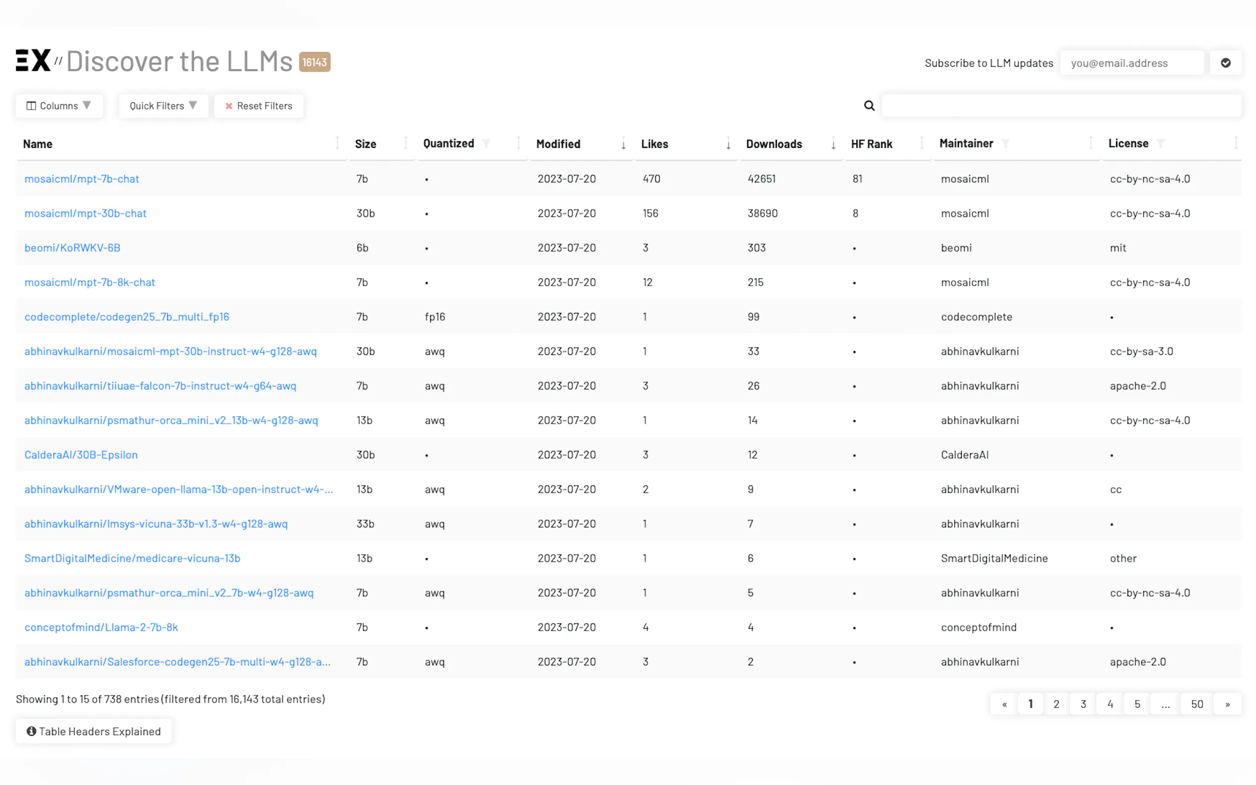This screenshot has width=1256, height=785.
Task: Jump to page 50 of results
Action: 1197,704
